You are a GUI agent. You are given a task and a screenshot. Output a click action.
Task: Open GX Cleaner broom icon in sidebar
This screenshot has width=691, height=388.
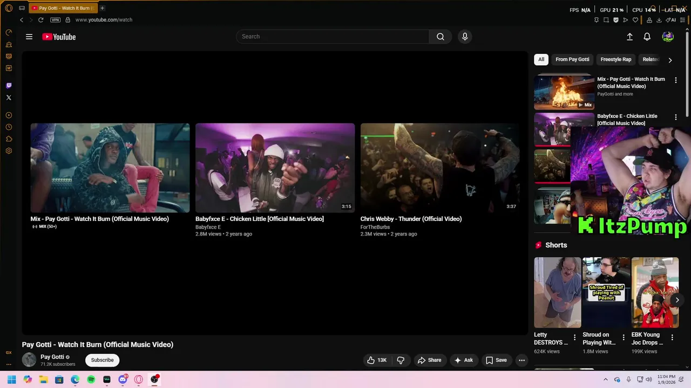9,44
